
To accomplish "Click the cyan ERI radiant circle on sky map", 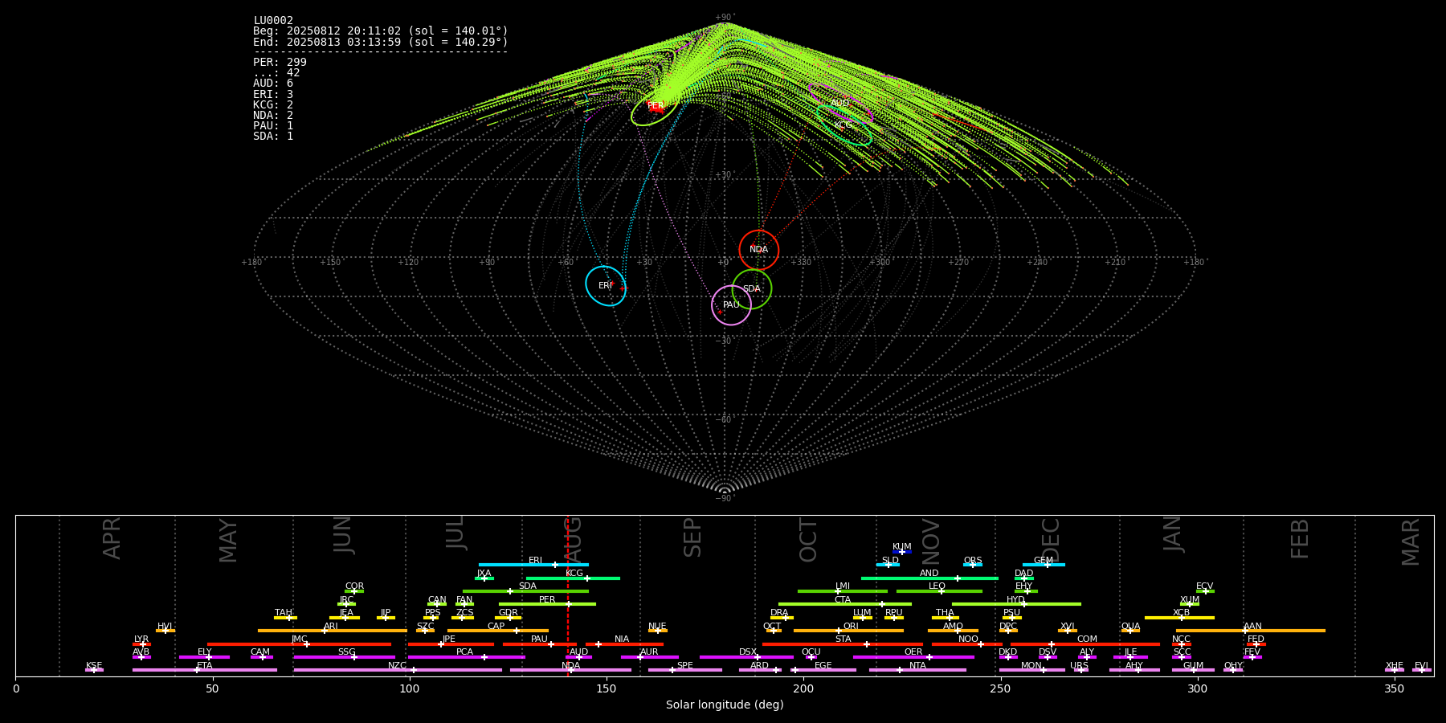I will tap(606, 286).
